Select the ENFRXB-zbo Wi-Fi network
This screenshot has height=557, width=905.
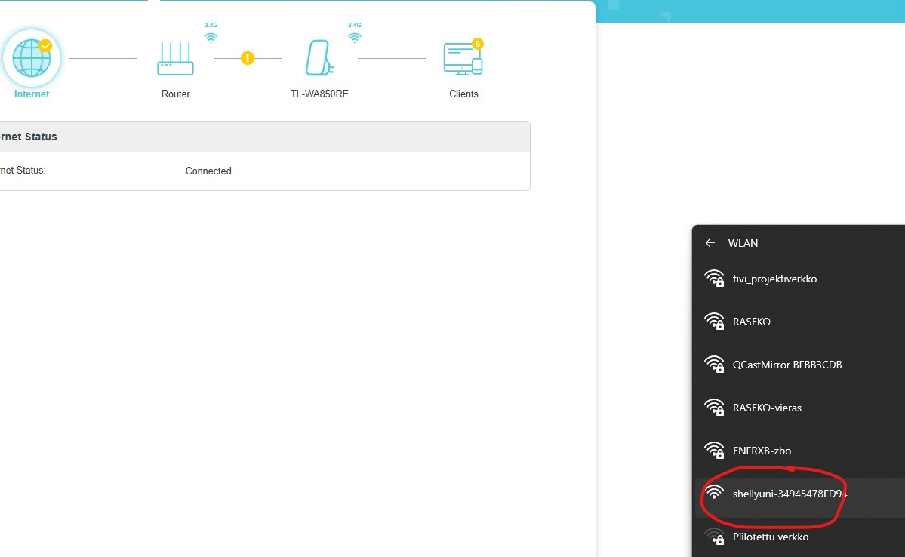[800, 451]
